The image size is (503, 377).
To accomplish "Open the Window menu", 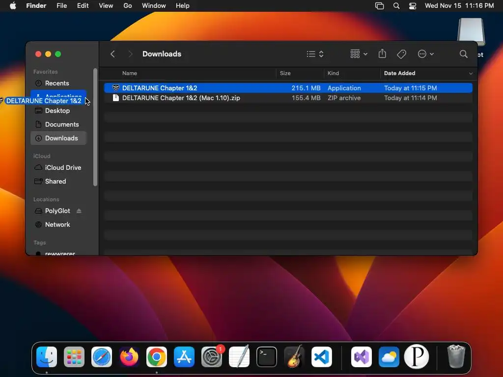I will [154, 6].
